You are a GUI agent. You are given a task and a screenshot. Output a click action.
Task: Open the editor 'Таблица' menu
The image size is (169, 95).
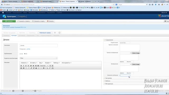[56, 63]
